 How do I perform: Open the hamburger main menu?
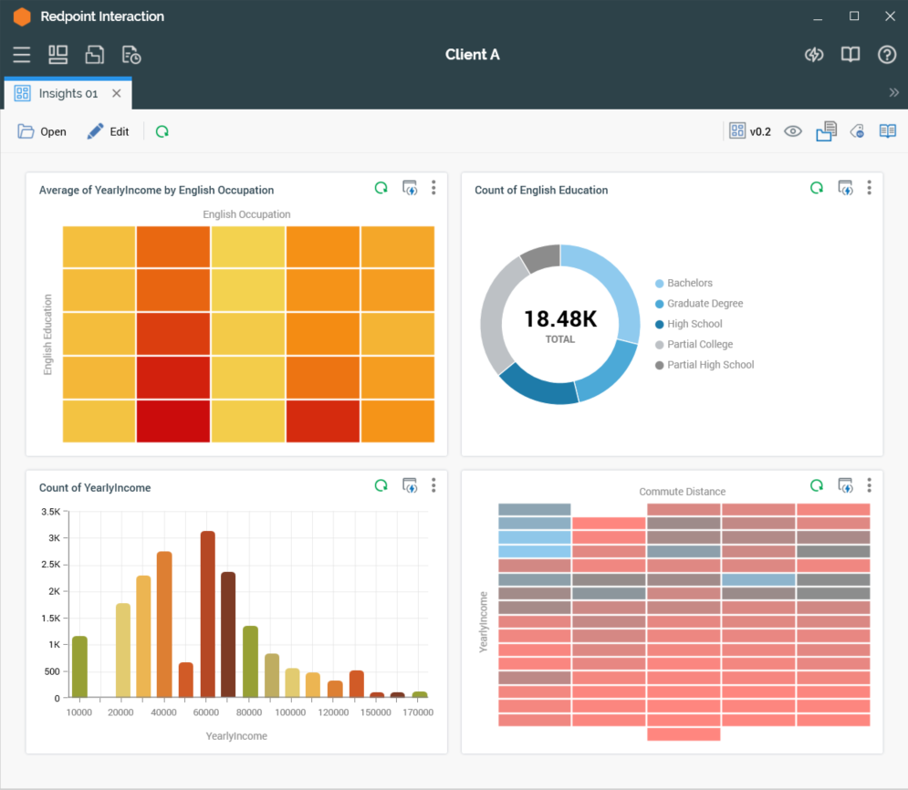(22, 55)
